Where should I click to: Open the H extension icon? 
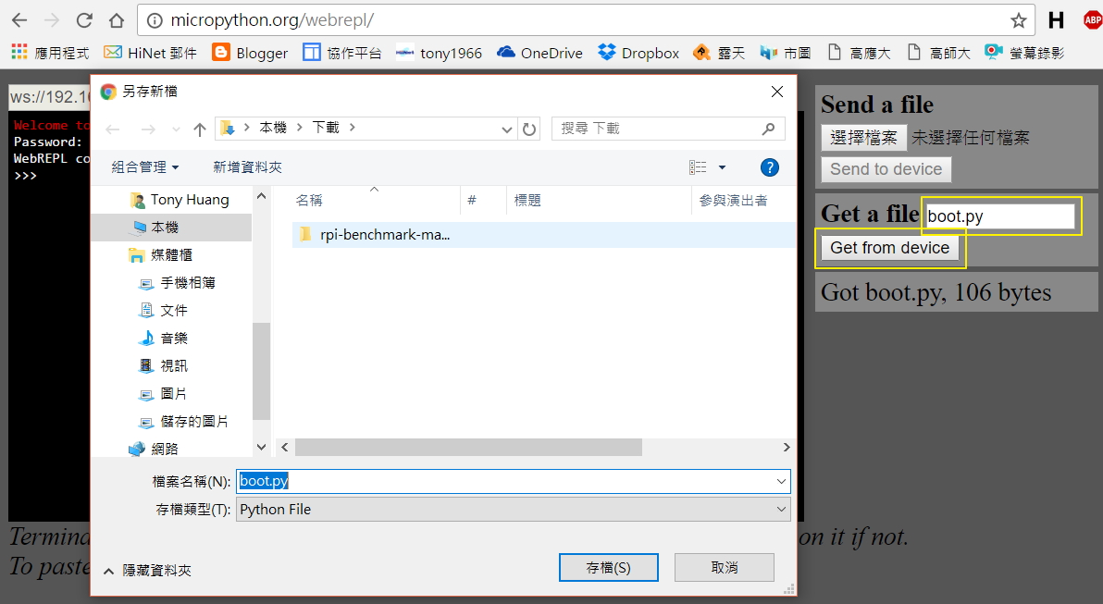(x=1056, y=20)
